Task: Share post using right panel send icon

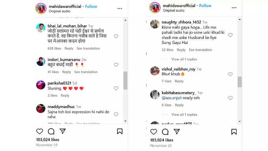Action: point(177,132)
